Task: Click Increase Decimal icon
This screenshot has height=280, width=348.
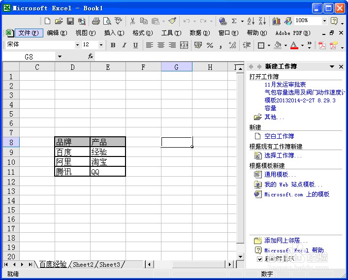Action: coord(232,45)
